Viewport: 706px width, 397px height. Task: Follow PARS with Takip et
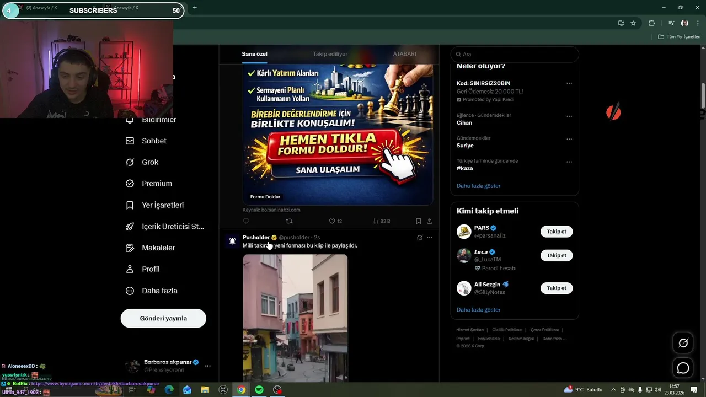click(x=557, y=232)
